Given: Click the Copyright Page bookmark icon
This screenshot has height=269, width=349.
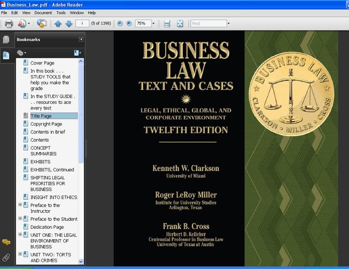Looking at the screenshot, I should [x=26, y=124].
